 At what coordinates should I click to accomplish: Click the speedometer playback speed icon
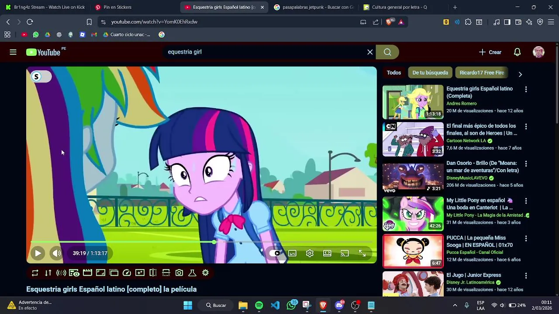point(127,273)
